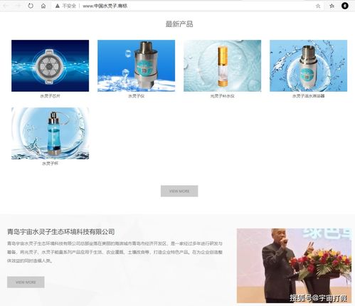Click VIEW MORE under the latest products

click(x=179, y=191)
